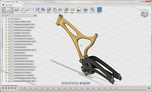Toggle visibility of FRAME - CARBON component
The image size is (152, 92).
9,22
